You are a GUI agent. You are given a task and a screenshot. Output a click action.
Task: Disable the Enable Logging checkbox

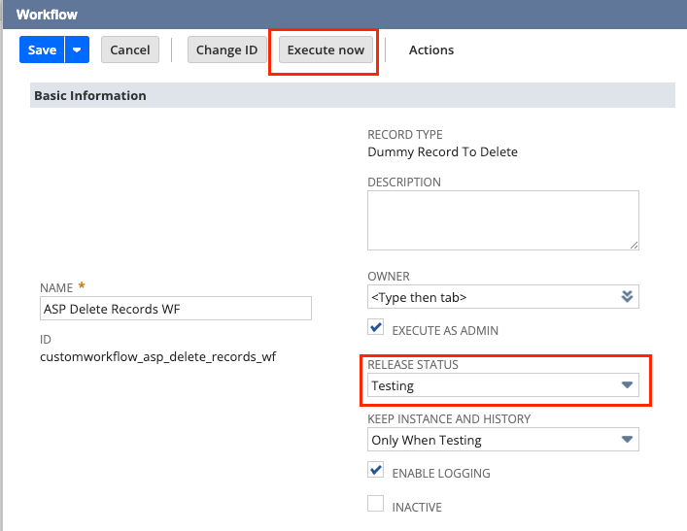376,471
